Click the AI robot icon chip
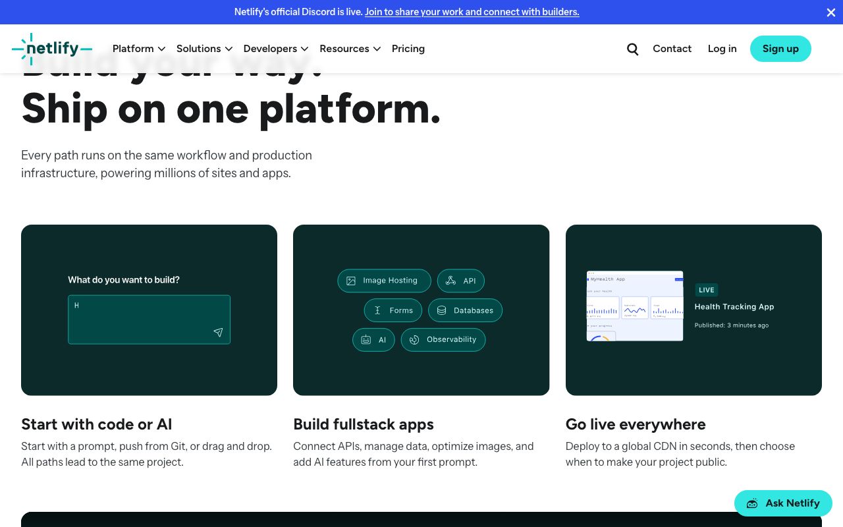The width and height of the screenshot is (843, 527). pos(373,340)
